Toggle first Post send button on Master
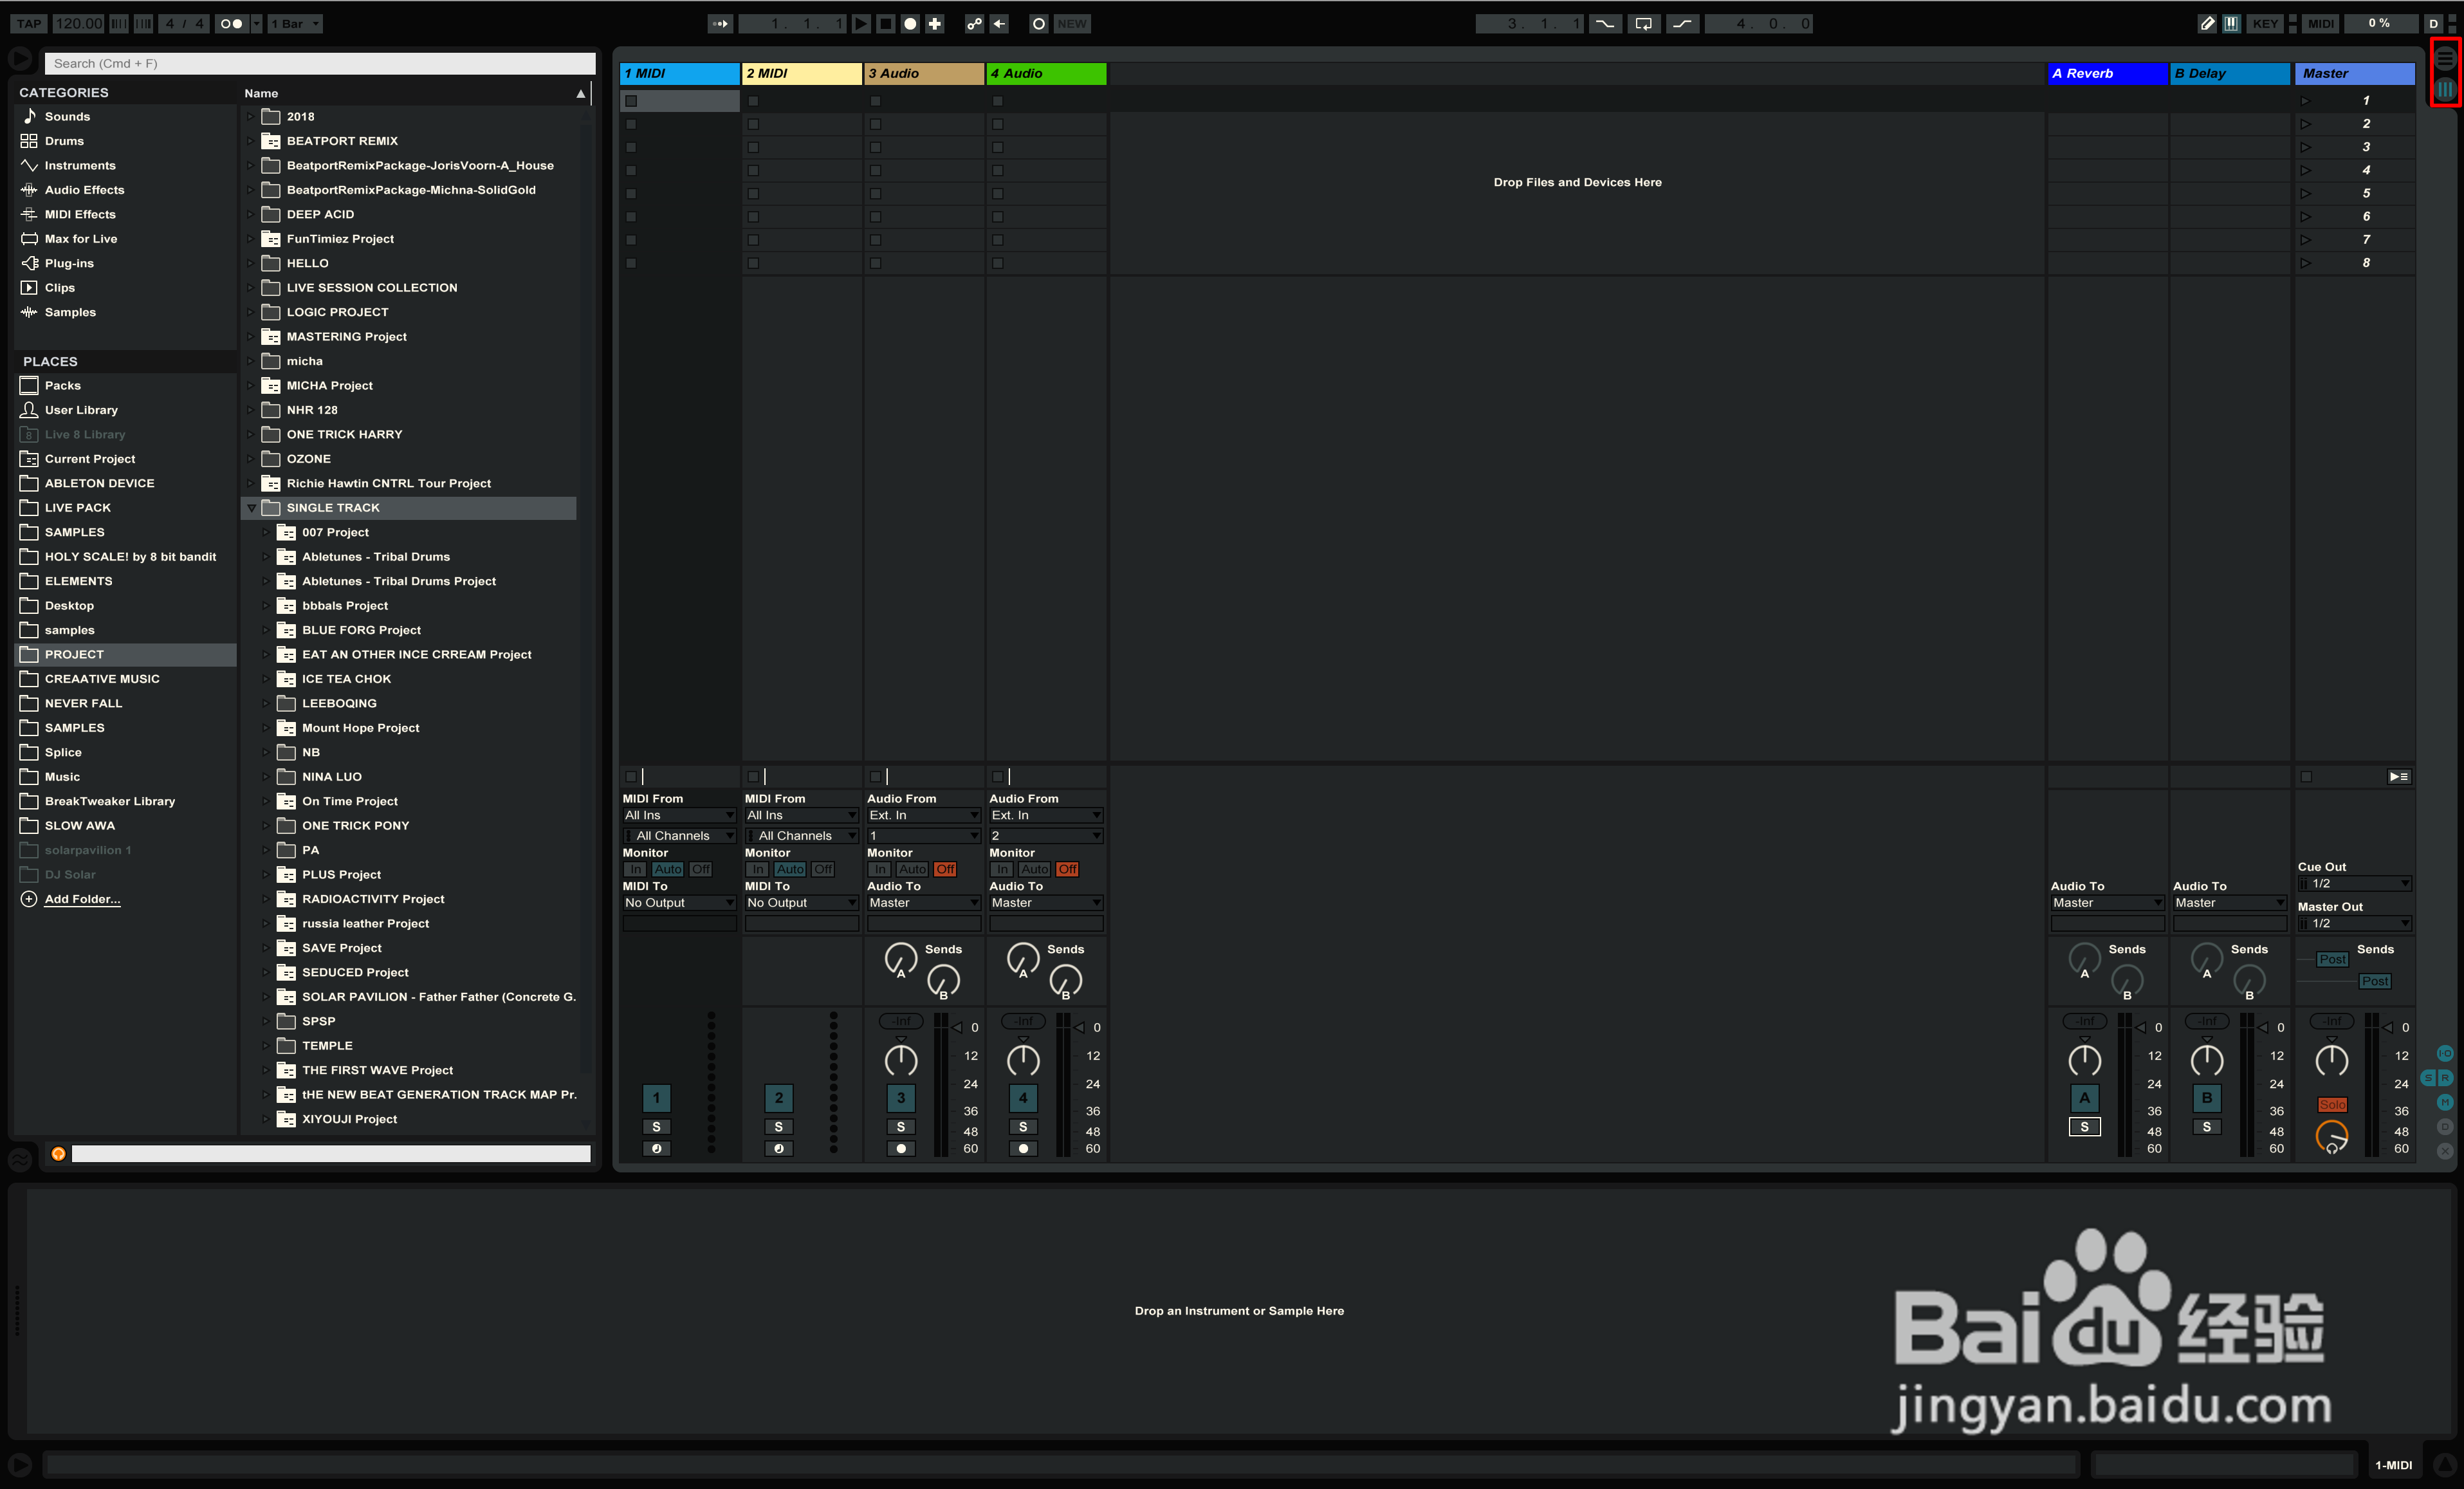2464x1489 pixels. click(2333, 959)
